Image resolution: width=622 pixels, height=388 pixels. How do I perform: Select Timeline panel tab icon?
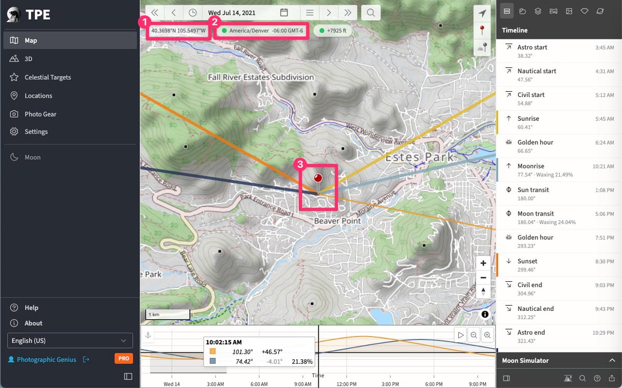coord(507,11)
